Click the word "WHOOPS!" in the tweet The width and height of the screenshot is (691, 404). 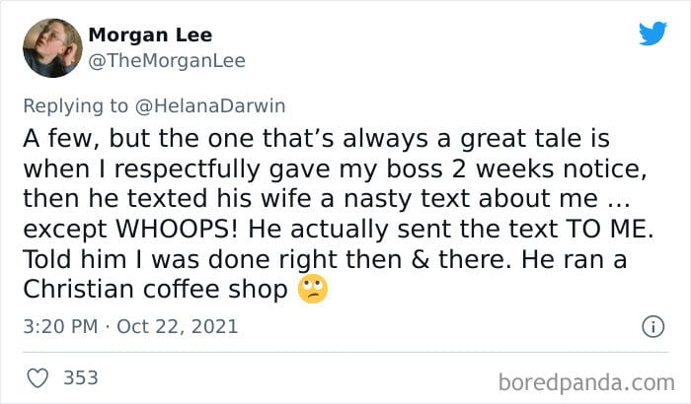coord(177,229)
